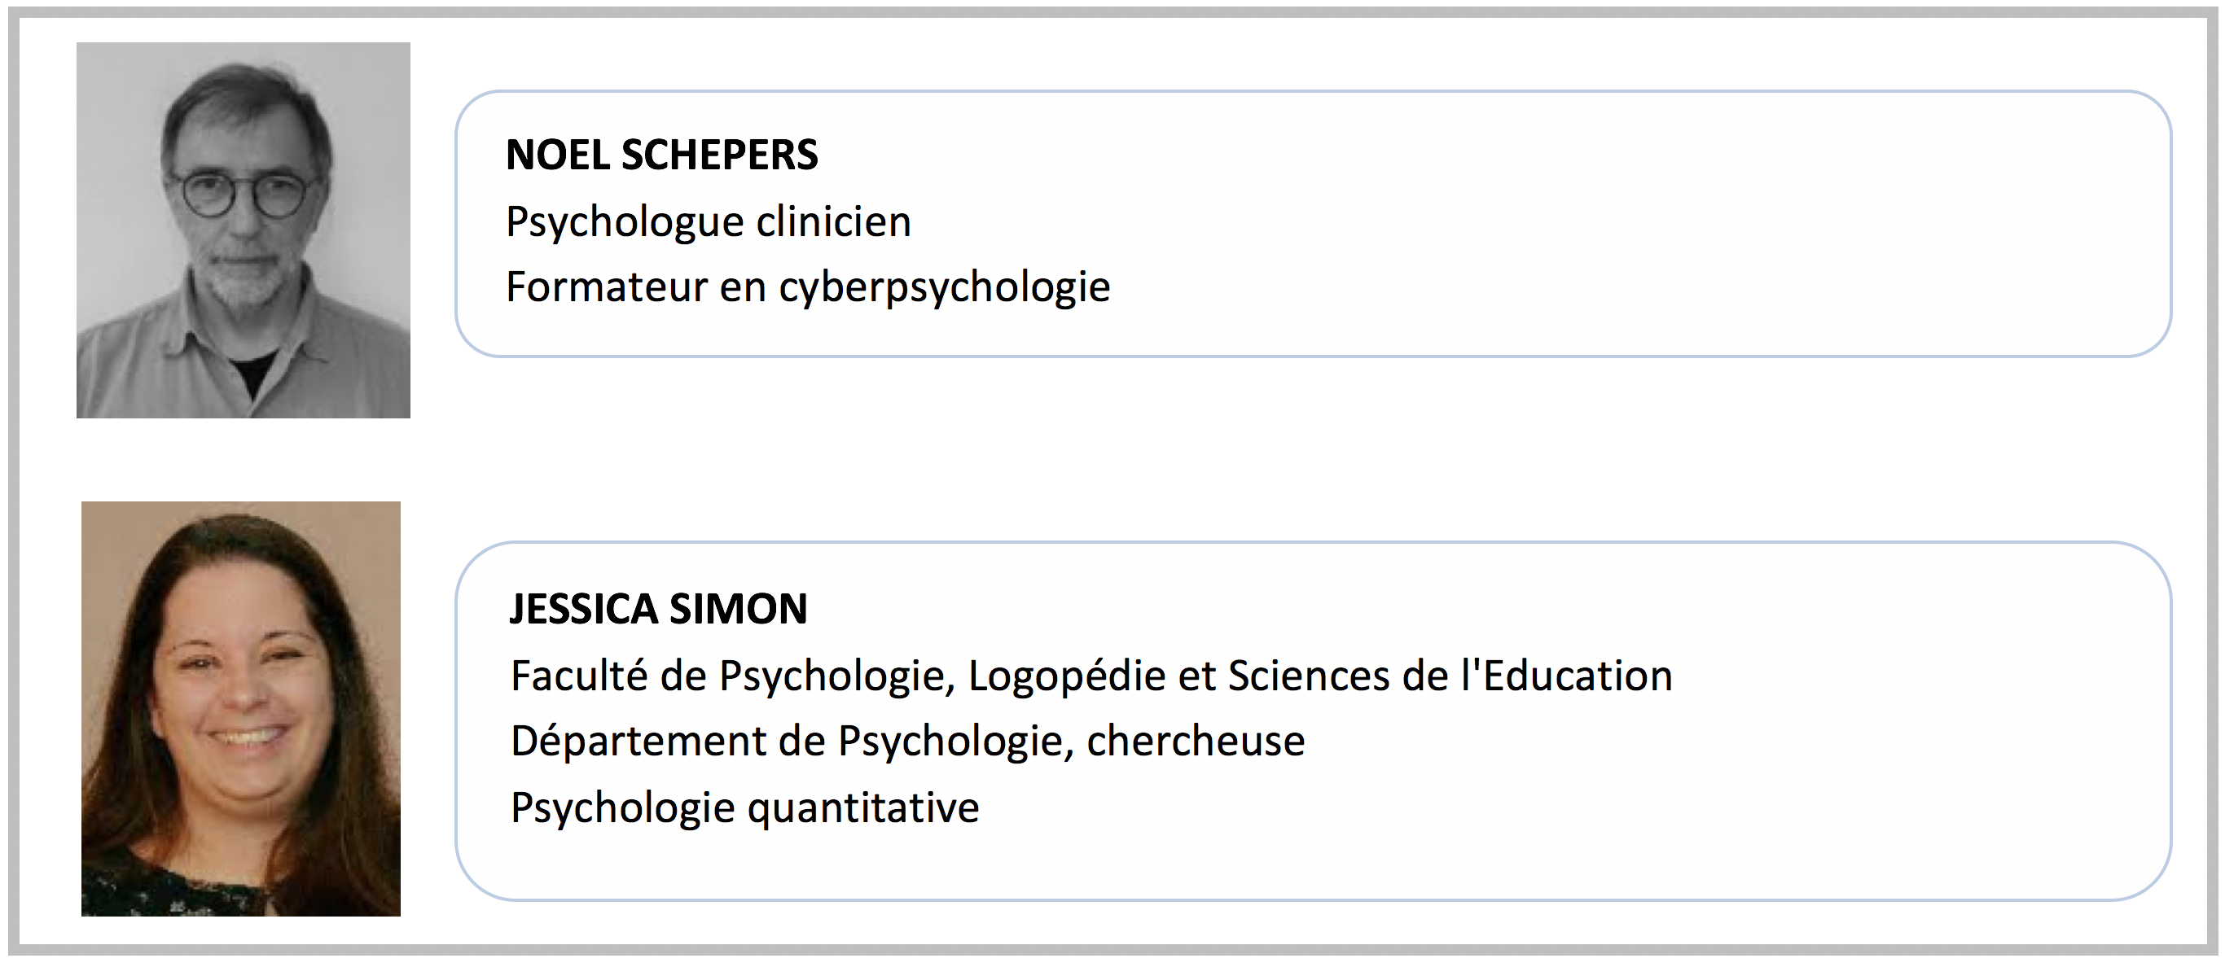Click the surname "SIMON"
This screenshot has width=2225, height=967.
(739, 610)
